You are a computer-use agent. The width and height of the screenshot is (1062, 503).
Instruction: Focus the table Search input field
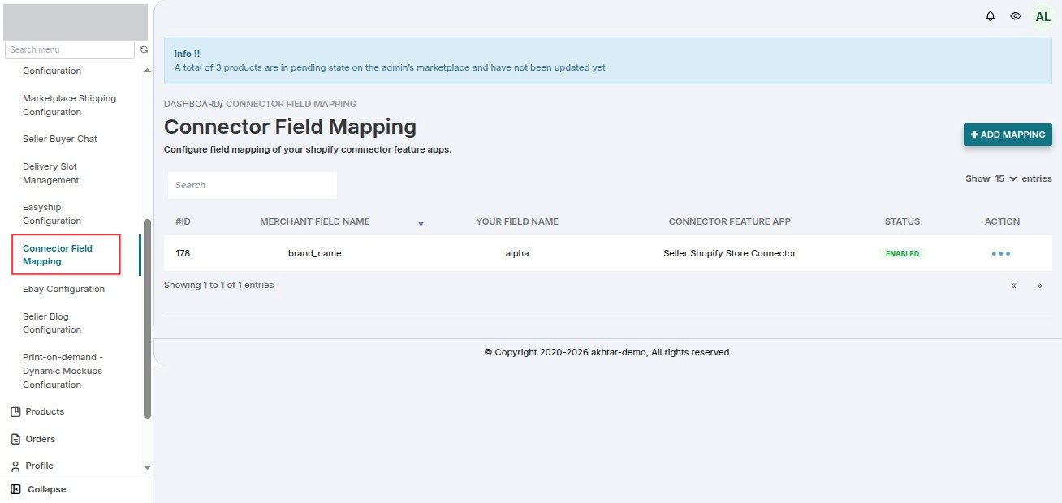click(x=253, y=185)
